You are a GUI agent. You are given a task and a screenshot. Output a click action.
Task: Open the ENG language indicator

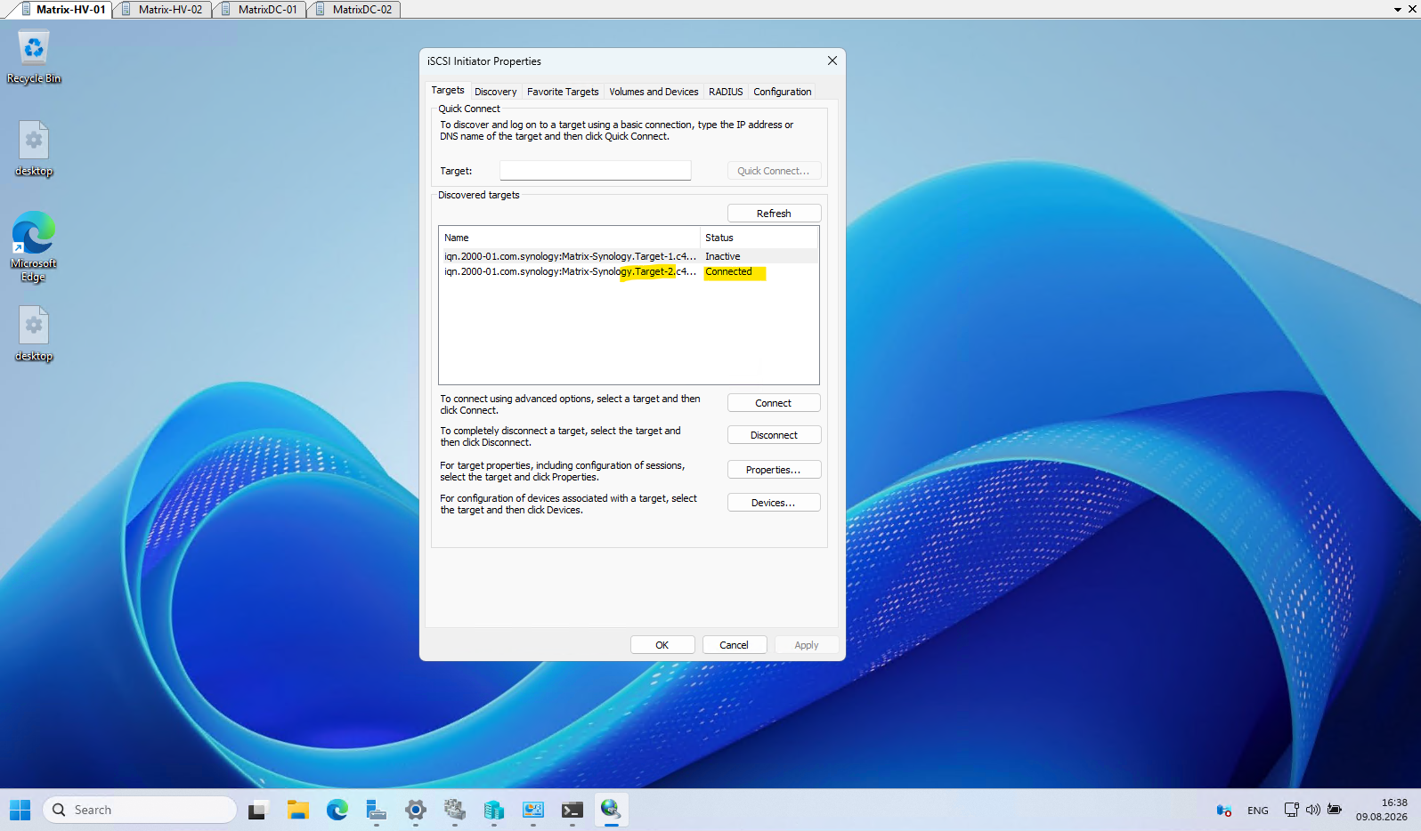[1257, 811]
